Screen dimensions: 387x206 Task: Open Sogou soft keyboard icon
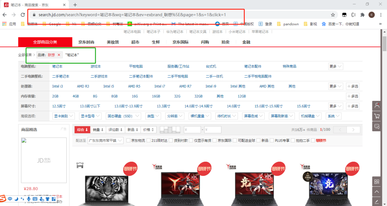[35, 198]
